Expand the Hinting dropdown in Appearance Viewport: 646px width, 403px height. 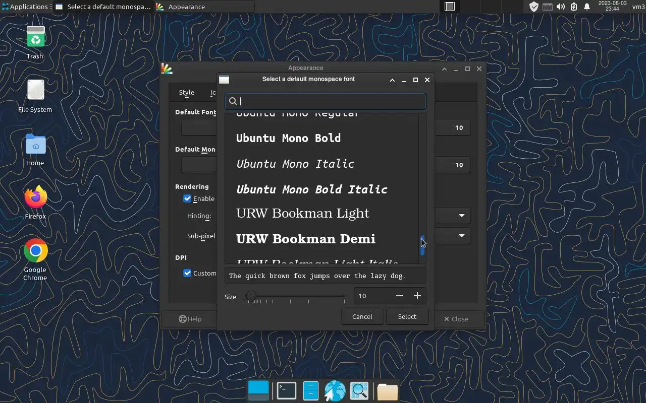tap(461, 216)
